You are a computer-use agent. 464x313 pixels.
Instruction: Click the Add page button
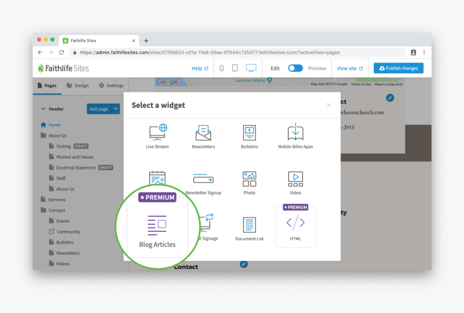pos(99,109)
